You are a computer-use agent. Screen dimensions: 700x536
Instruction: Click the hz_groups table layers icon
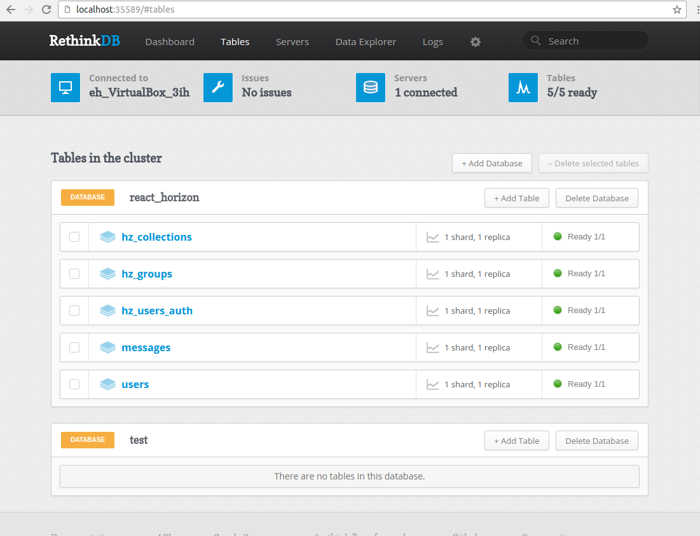(107, 274)
